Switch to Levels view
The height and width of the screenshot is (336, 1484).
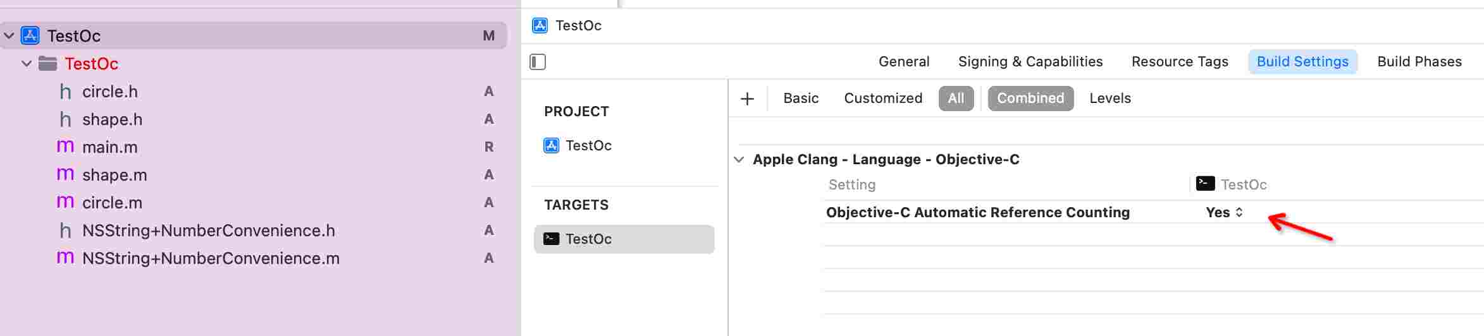point(1110,99)
